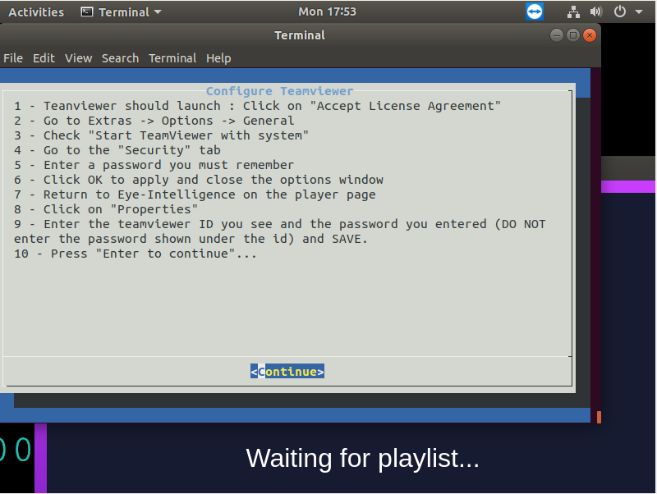The image size is (657, 494).
Task: Click the Configure Teamviewer dialog title
Action: click(279, 91)
